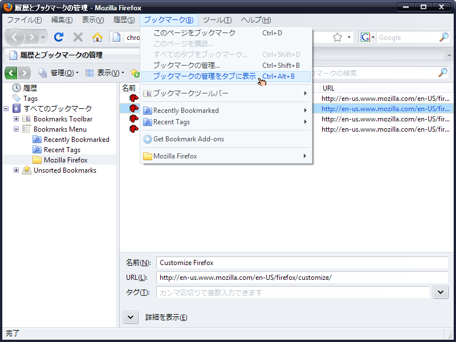Open the ツール menu in menu bar
This screenshot has height=342, width=456.
tap(217, 20)
